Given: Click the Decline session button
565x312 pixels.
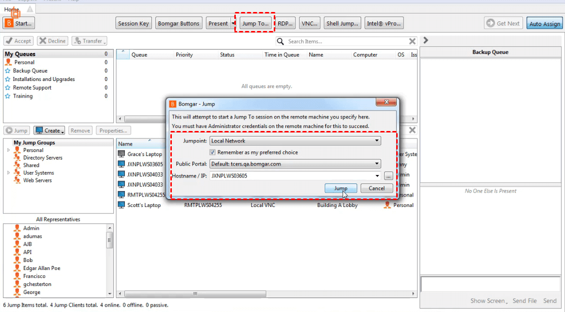Looking at the screenshot, I should pyautogui.click(x=52, y=41).
